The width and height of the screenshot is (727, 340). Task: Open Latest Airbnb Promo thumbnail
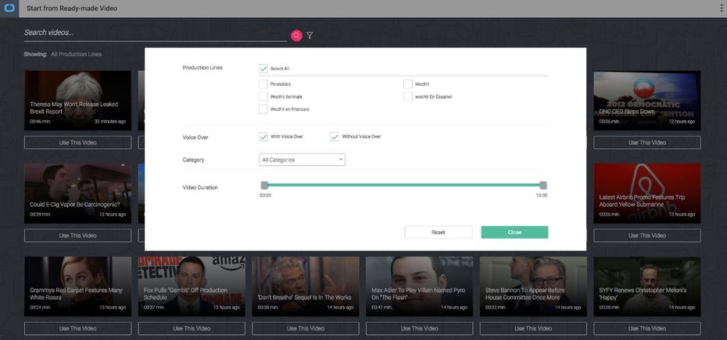(x=646, y=193)
